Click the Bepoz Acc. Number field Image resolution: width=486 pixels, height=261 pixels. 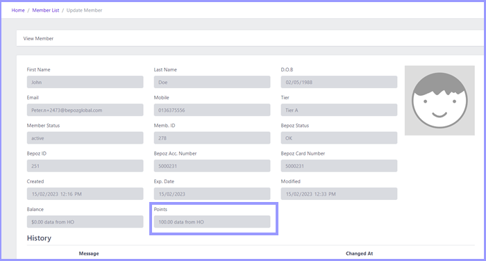(212, 166)
